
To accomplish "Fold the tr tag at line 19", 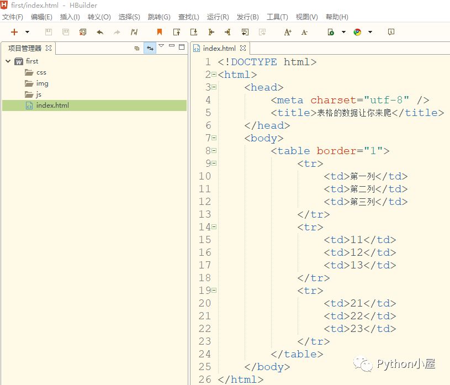I will coord(214,290).
